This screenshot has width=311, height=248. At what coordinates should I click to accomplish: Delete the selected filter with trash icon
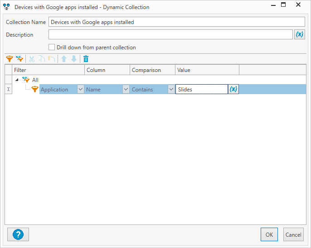coord(86,59)
